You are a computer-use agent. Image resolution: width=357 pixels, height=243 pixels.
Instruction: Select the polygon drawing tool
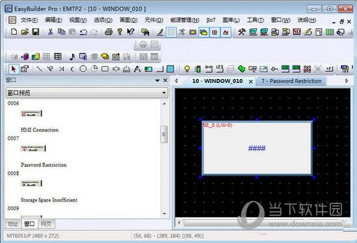[x=116, y=69]
